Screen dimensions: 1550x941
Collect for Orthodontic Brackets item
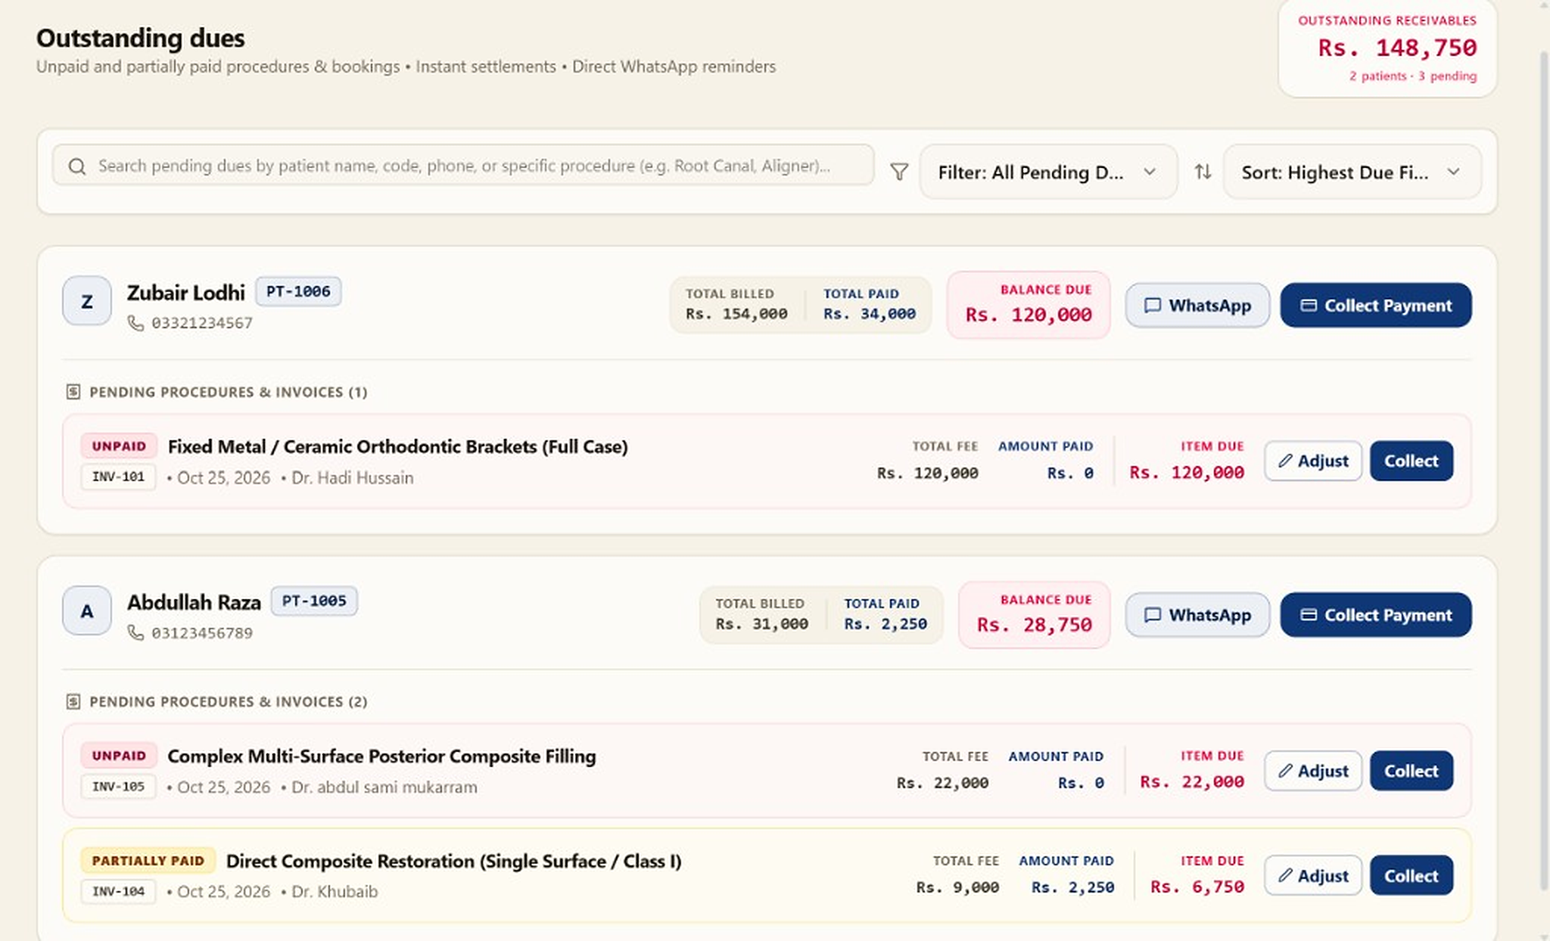[1411, 461]
